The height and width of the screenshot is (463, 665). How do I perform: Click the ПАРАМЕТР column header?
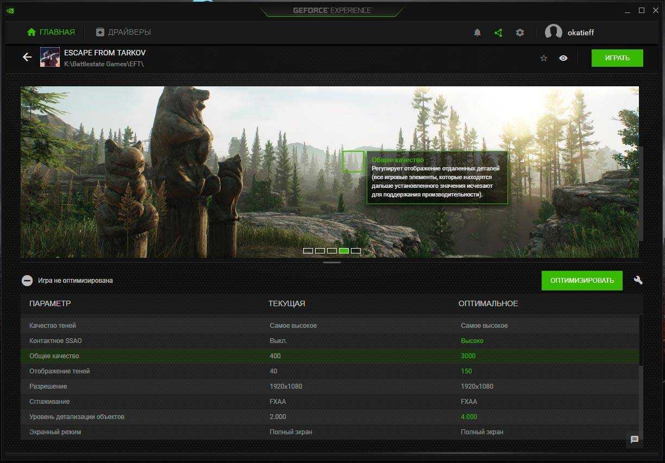tap(50, 303)
